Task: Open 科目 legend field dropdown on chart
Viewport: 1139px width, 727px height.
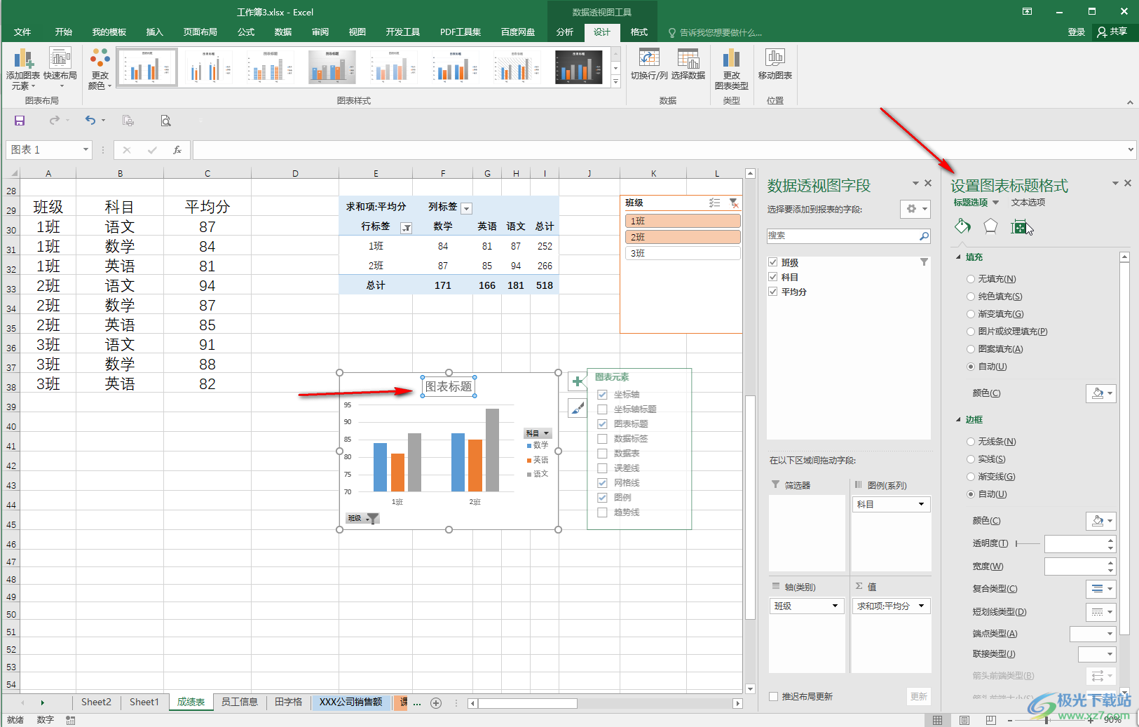Action: pyautogui.click(x=538, y=433)
